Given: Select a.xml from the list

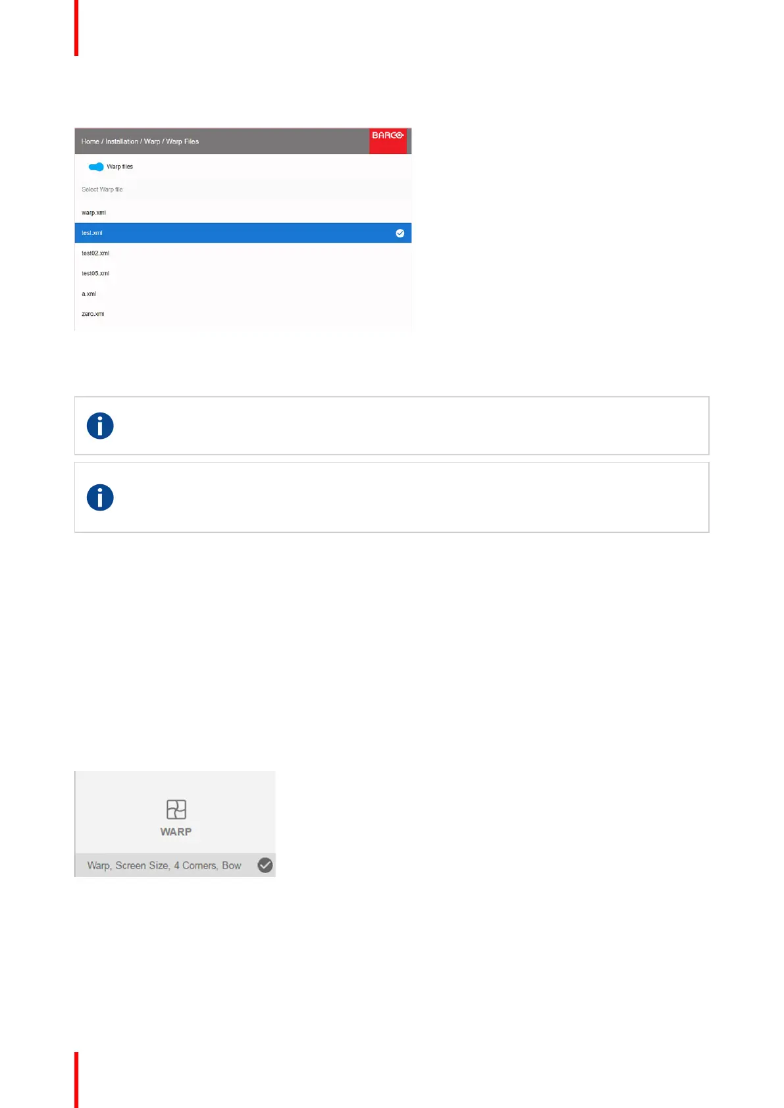Looking at the screenshot, I should tap(243, 293).
